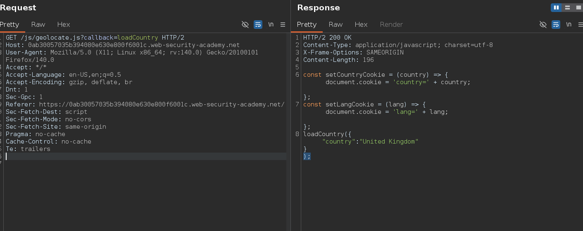The height and width of the screenshot is (231, 583).
Task: Switch Response view to Pretty tab
Action: coord(307,24)
